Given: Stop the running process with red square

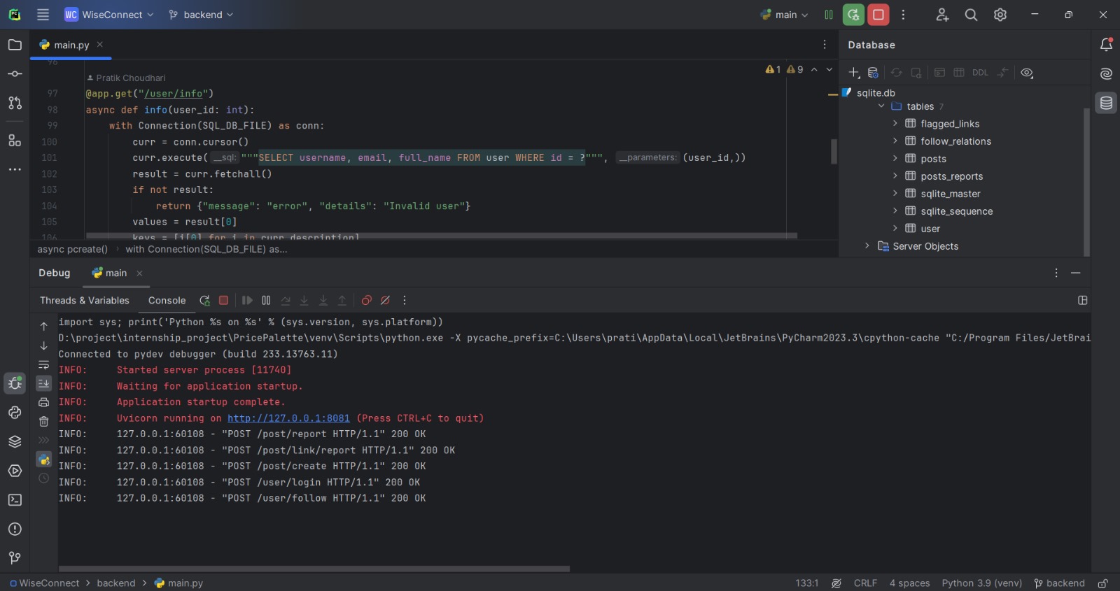Looking at the screenshot, I should point(878,15).
